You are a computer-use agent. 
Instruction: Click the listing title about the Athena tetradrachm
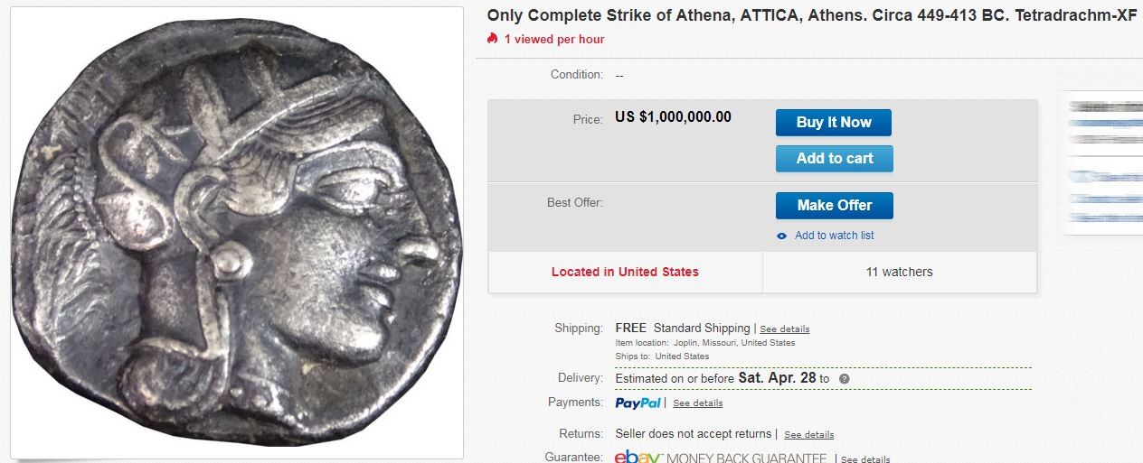tap(811, 15)
